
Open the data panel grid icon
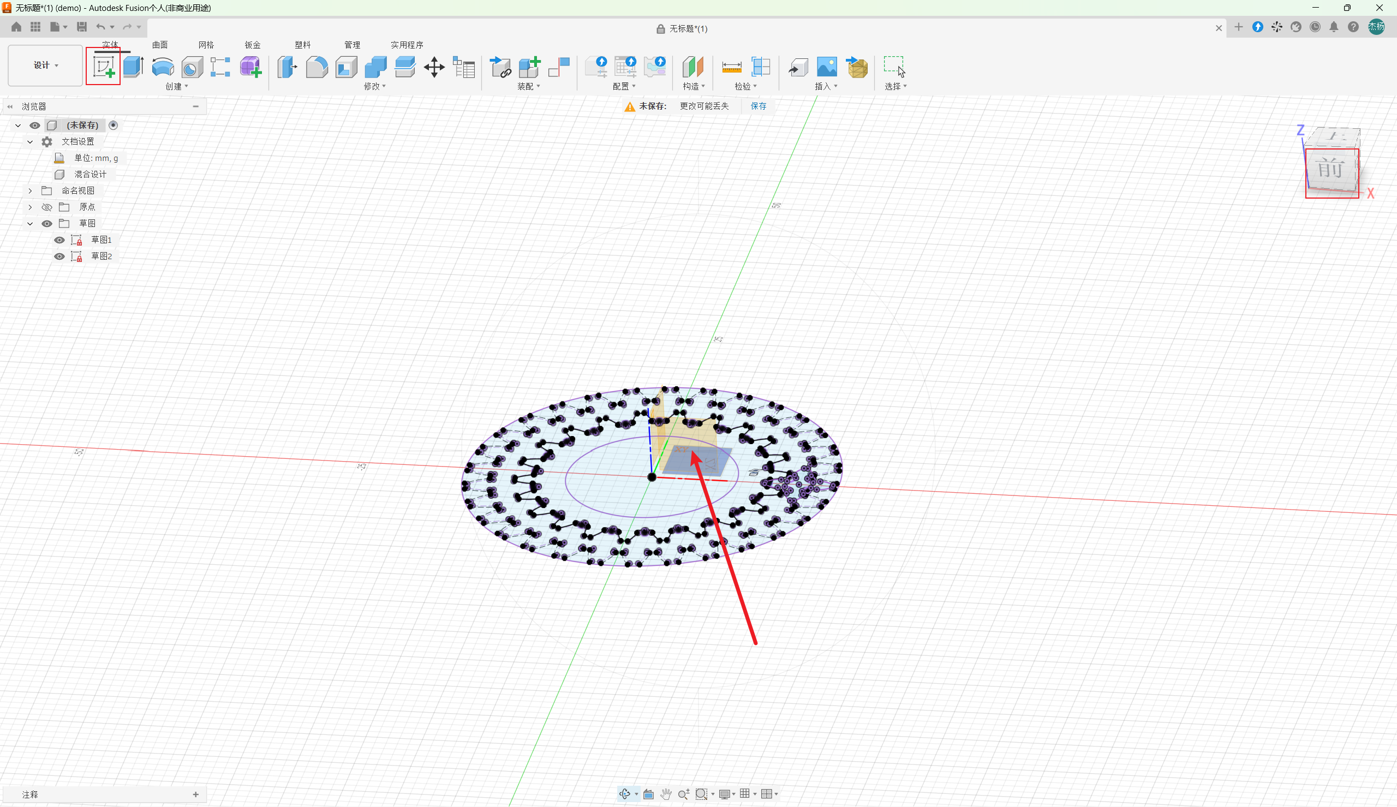(x=35, y=27)
